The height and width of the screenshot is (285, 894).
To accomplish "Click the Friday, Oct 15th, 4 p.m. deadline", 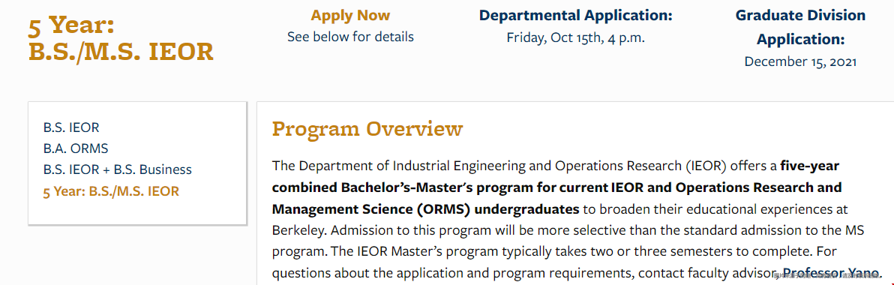I will coord(576,37).
